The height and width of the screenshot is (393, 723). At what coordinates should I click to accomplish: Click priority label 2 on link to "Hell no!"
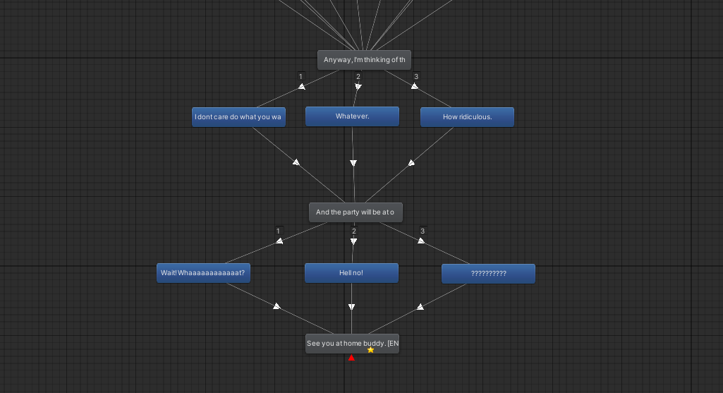pyautogui.click(x=354, y=231)
